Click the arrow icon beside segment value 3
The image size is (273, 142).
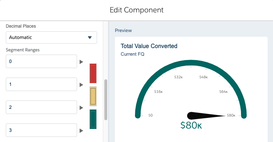coord(81,131)
